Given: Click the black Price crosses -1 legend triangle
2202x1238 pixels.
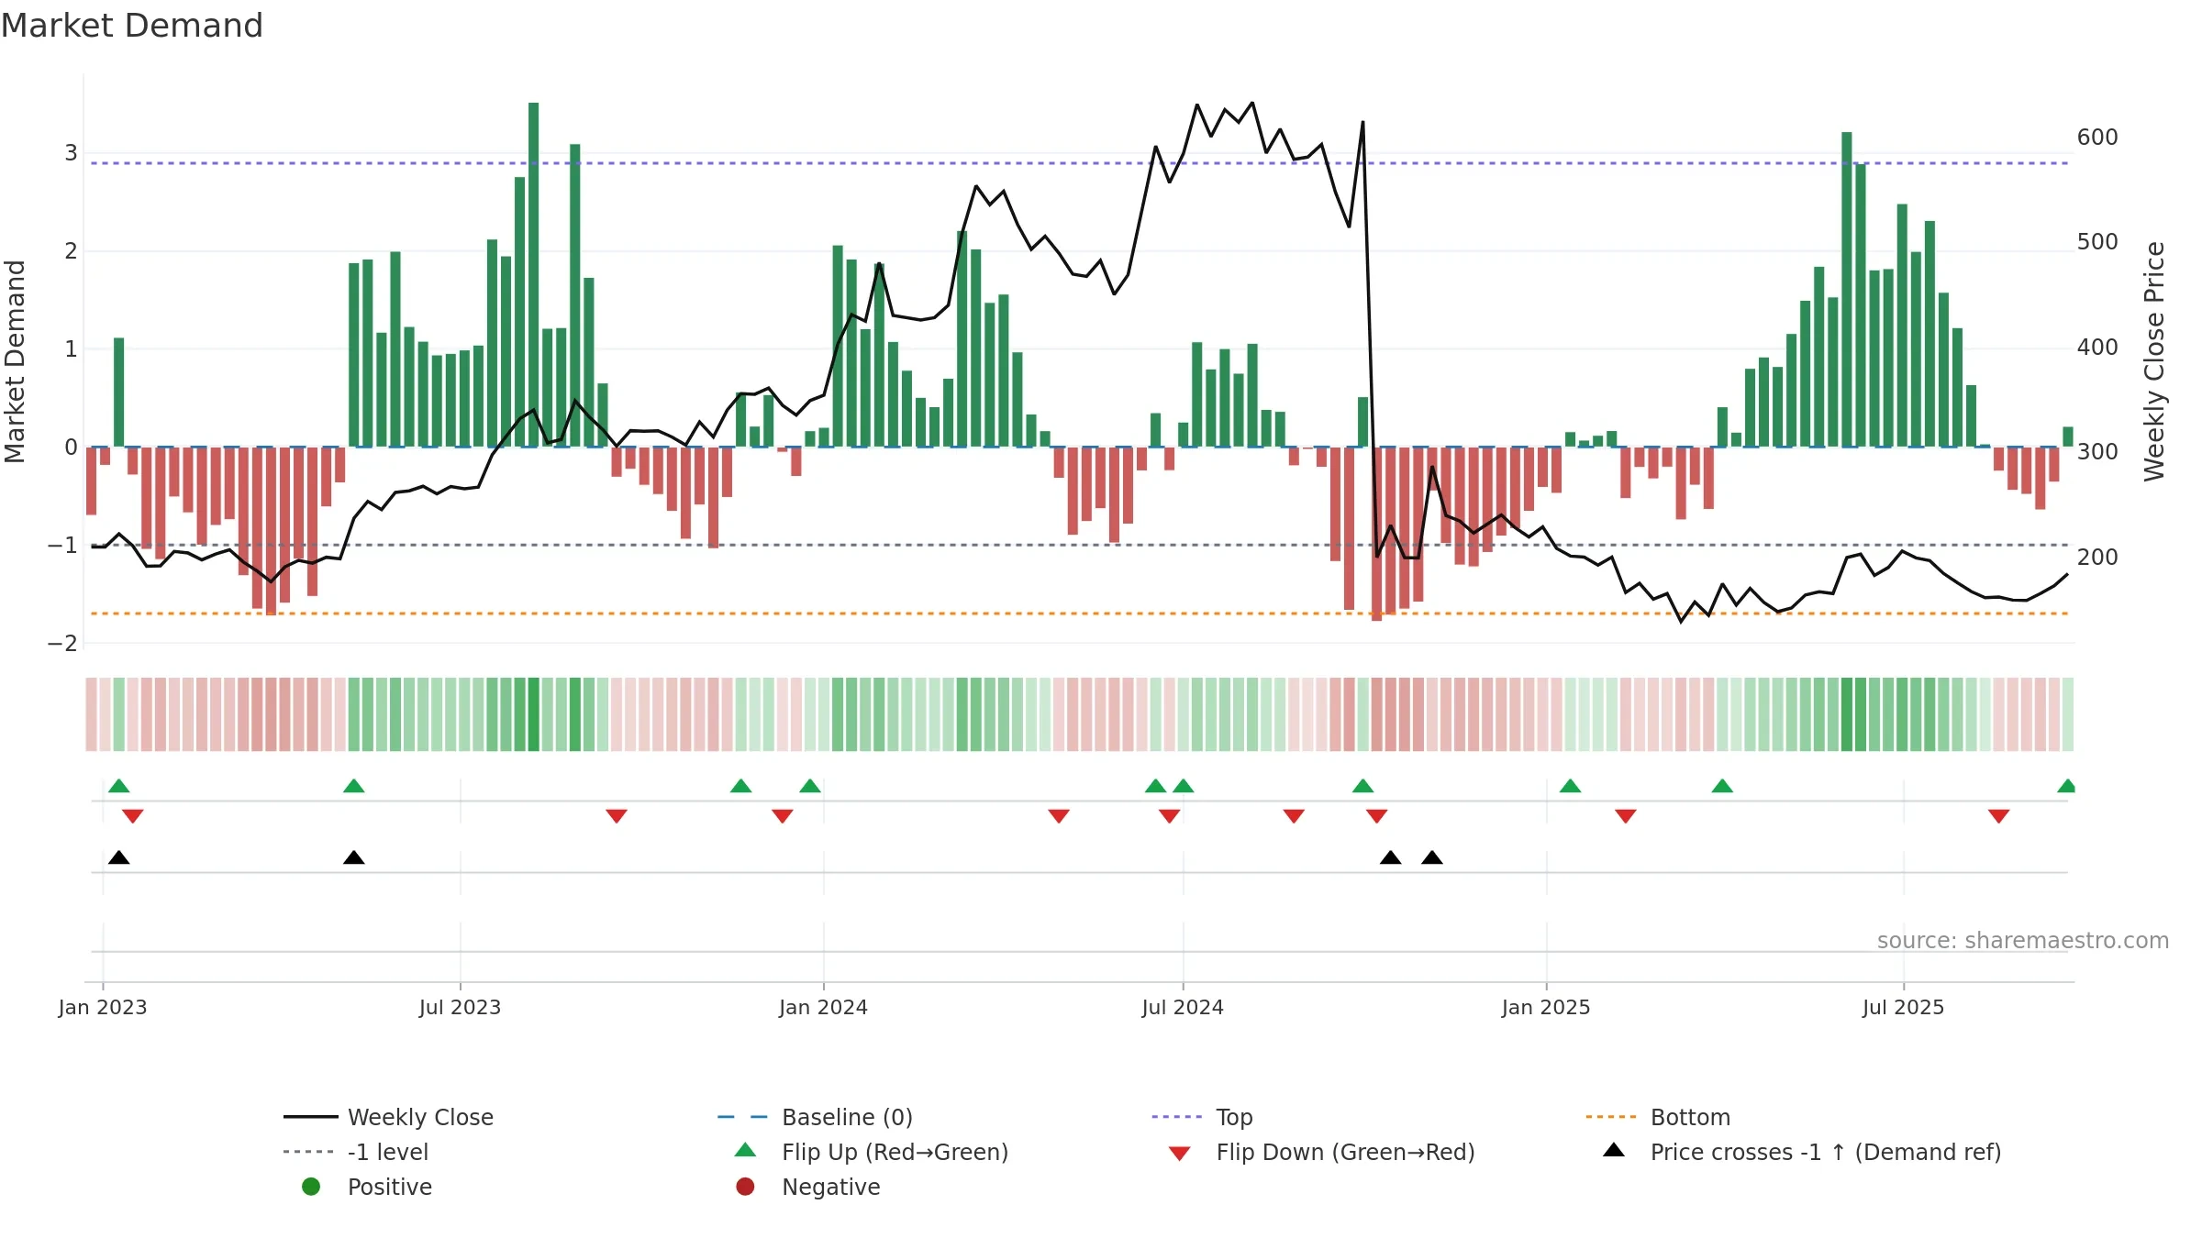Looking at the screenshot, I should (x=1614, y=1150).
